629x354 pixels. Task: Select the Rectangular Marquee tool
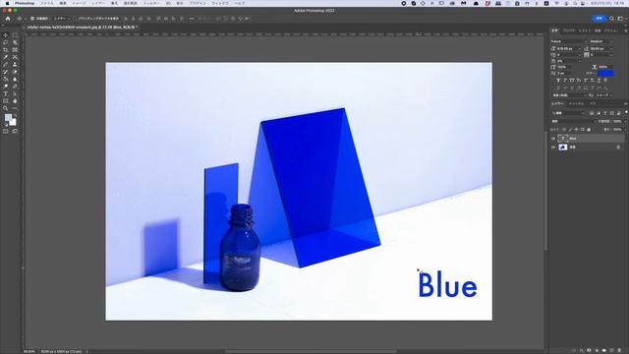[x=15, y=35]
